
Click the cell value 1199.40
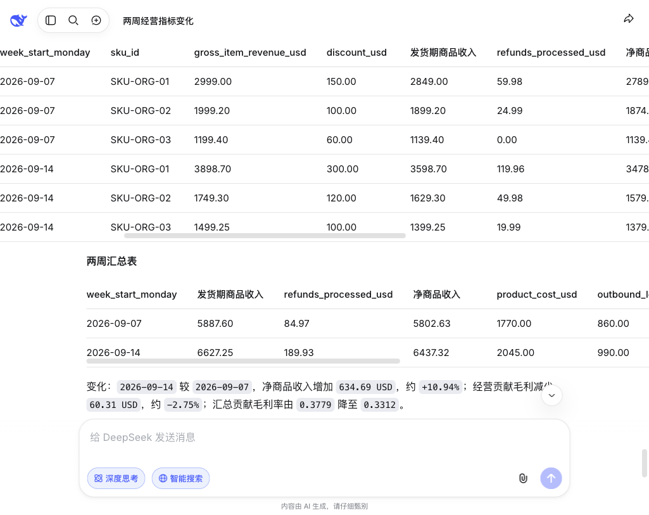pyautogui.click(x=211, y=139)
